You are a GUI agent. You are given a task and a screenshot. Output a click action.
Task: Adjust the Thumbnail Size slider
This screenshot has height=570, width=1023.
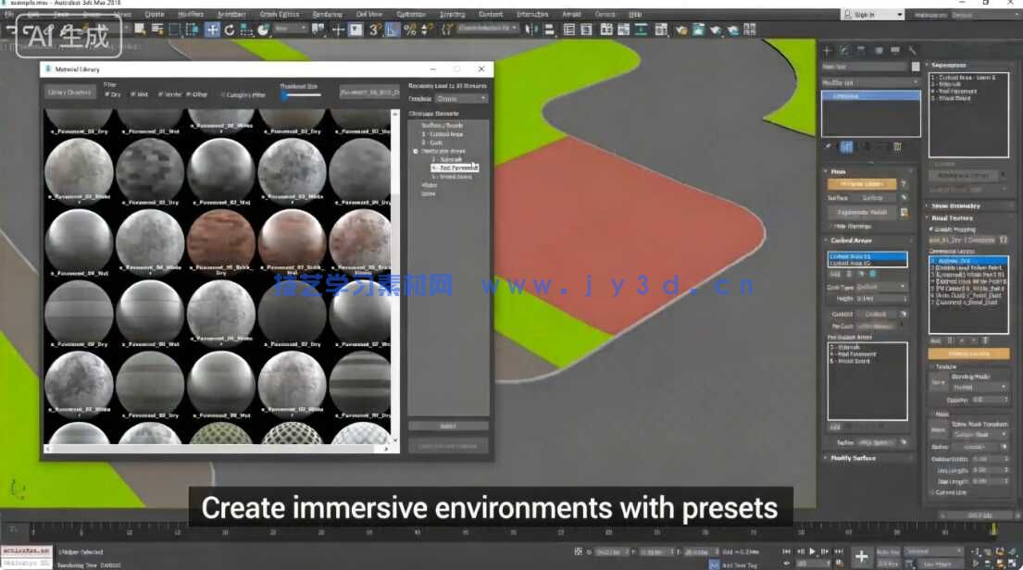point(300,96)
